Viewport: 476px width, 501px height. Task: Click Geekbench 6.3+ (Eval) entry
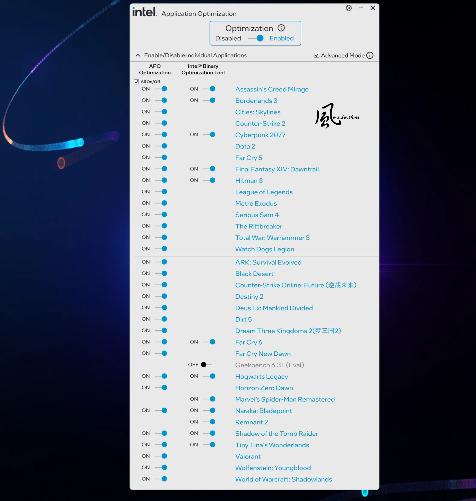269,365
